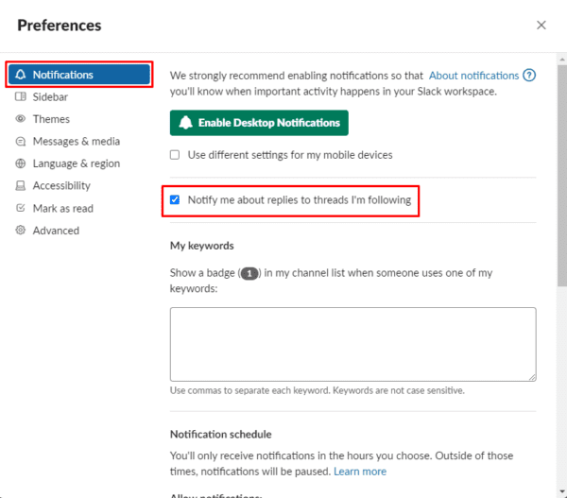
Task: Check Use different settings for mobile devices
Action: (x=175, y=155)
